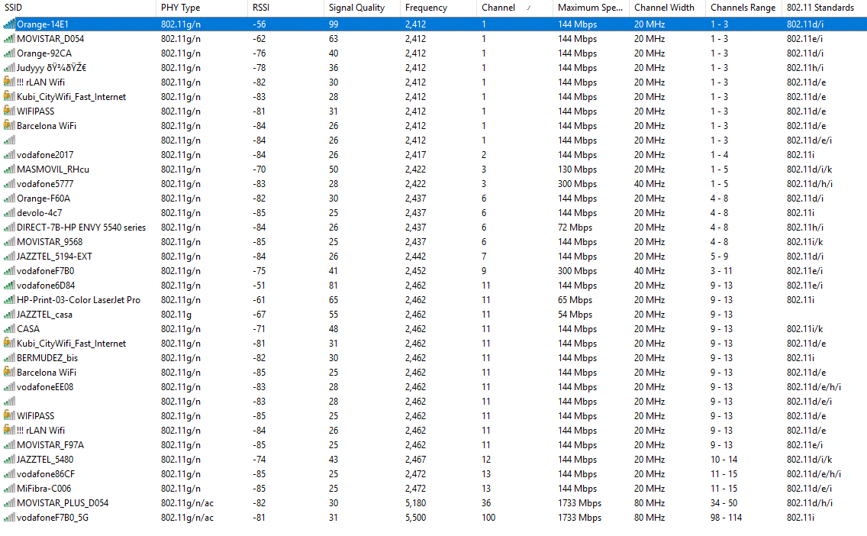
Task: Select the Judyyy network row
Action: (433, 67)
